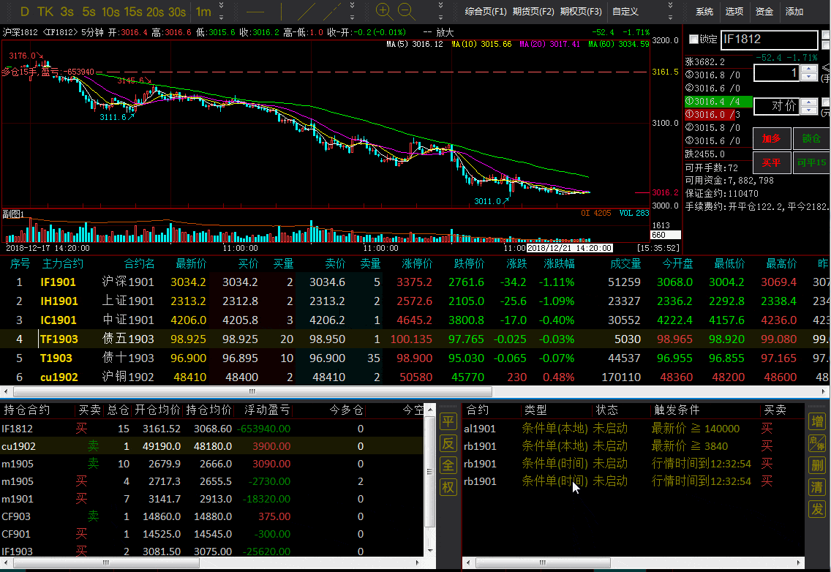Select the TF1903 row in quote table
The height and width of the screenshot is (572, 831).
click(415, 339)
